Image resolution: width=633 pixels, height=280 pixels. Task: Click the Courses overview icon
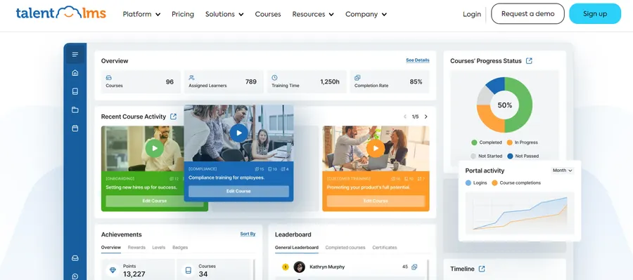[x=108, y=77]
